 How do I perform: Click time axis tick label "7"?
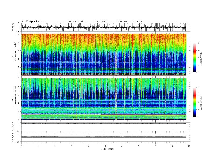[x=139, y=146]
